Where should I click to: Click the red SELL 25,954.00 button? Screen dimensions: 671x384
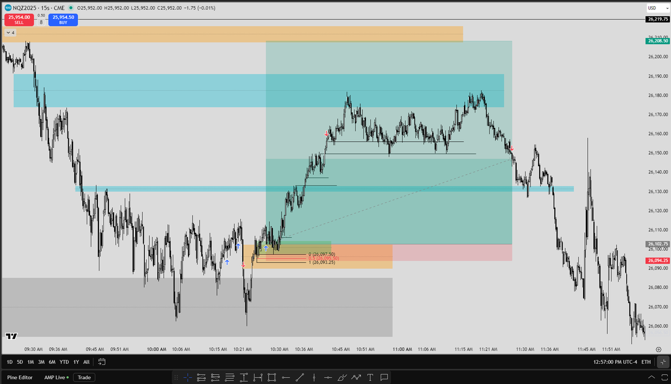pyautogui.click(x=19, y=20)
